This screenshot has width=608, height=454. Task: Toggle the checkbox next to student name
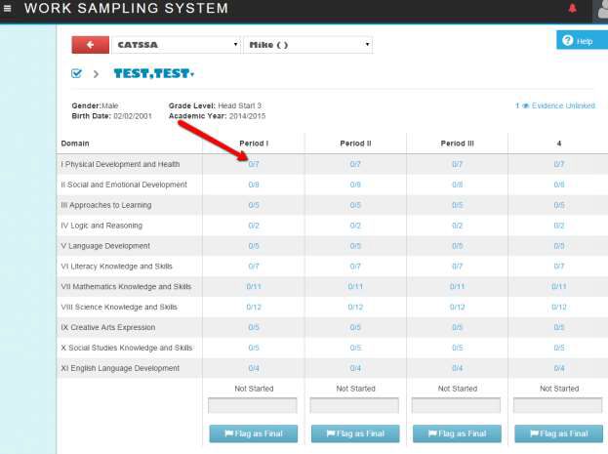click(77, 73)
